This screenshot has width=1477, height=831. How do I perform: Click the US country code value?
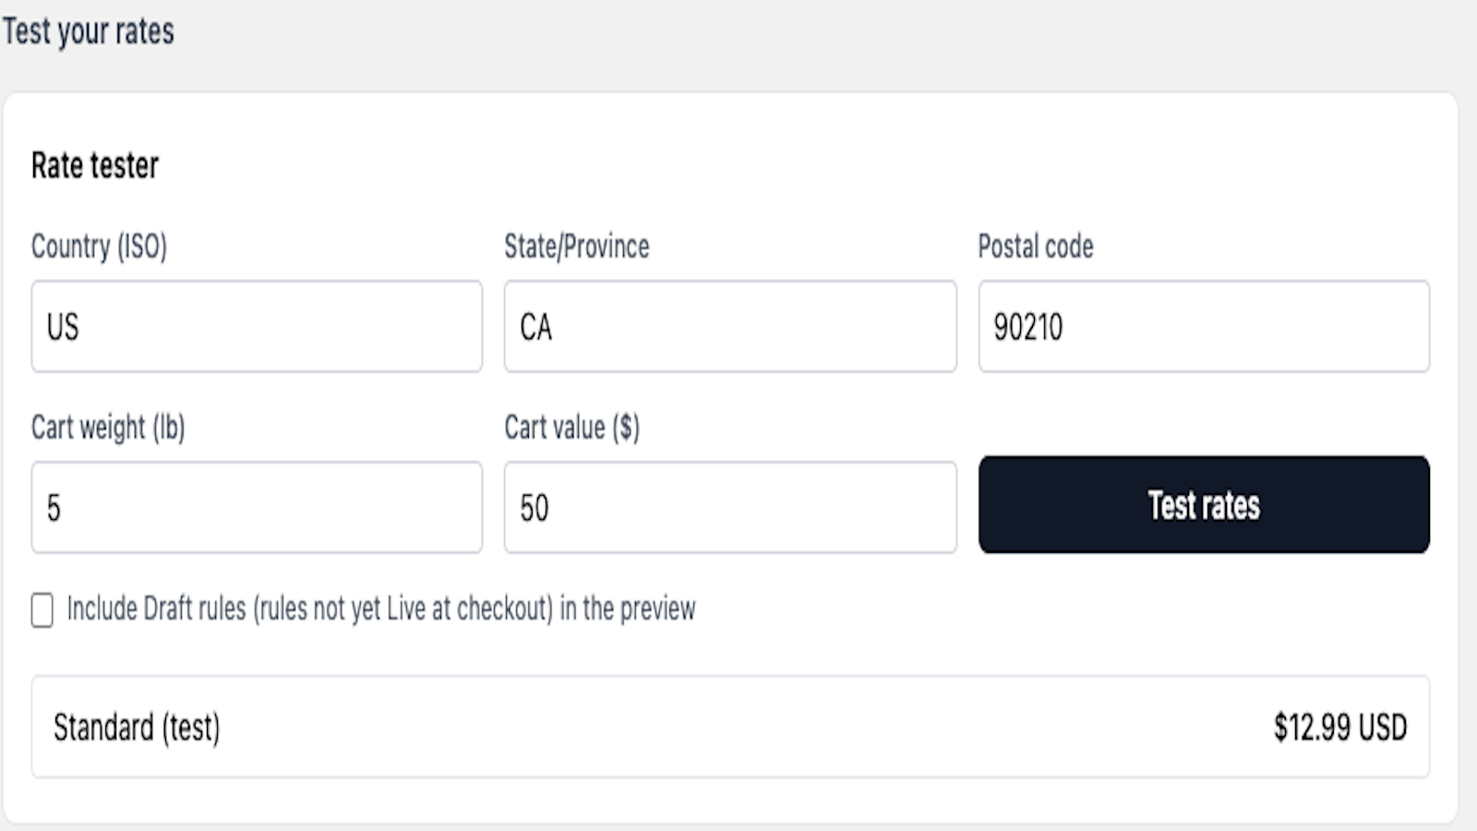click(x=63, y=328)
